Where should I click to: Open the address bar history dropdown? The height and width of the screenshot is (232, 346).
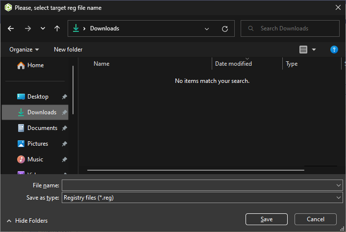207,29
